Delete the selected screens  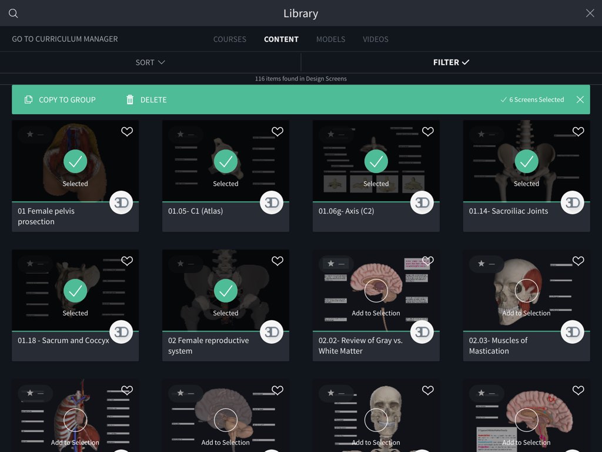(x=146, y=99)
